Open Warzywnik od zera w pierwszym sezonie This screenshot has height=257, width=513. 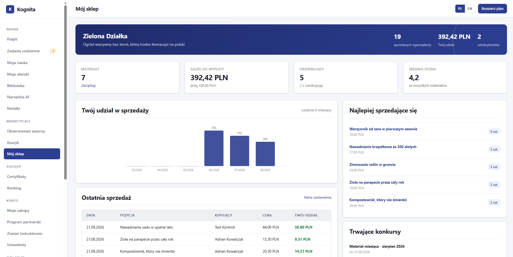pos(383,129)
